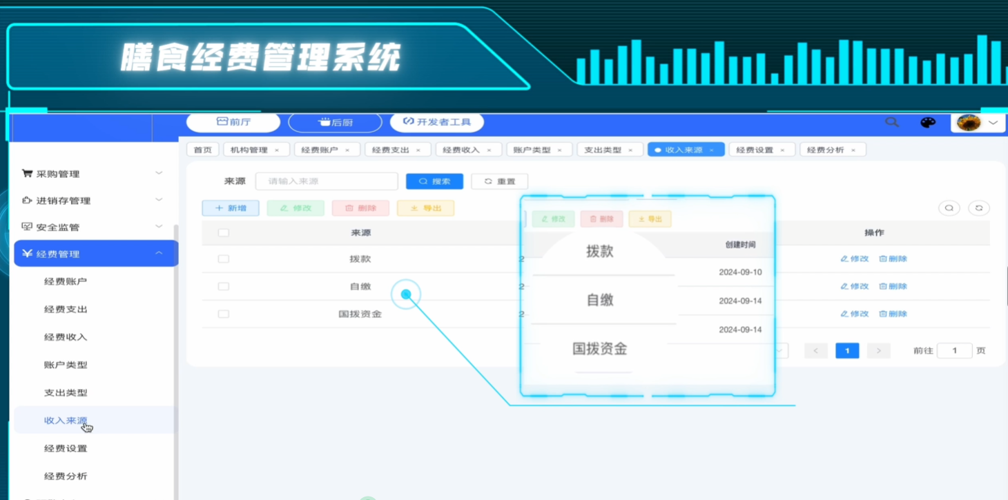Screen dimensions: 1008x500
Task: Tick the checkbox for 拨款 row
Action: (223, 259)
